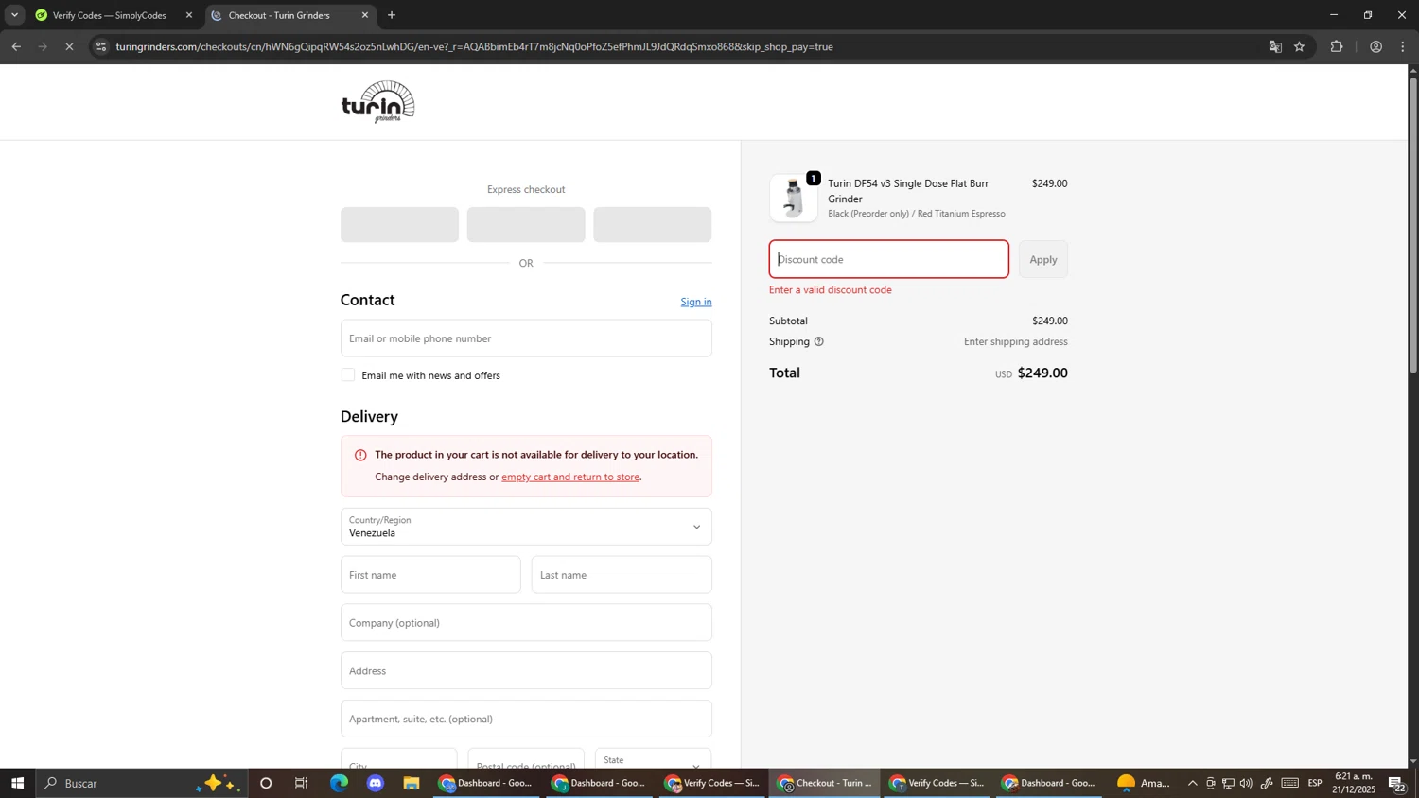1419x798 pixels.
Task: Open the tab search dropdown arrow
Action: (14, 15)
